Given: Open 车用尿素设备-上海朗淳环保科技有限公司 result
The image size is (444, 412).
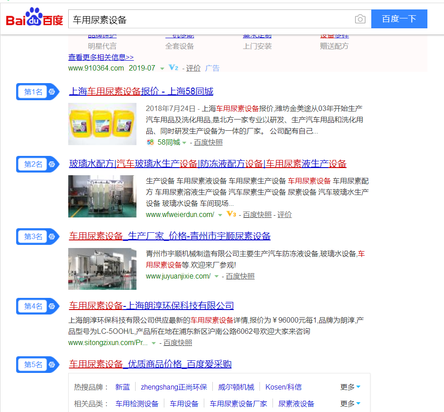Looking at the screenshot, I should tap(151, 306).
